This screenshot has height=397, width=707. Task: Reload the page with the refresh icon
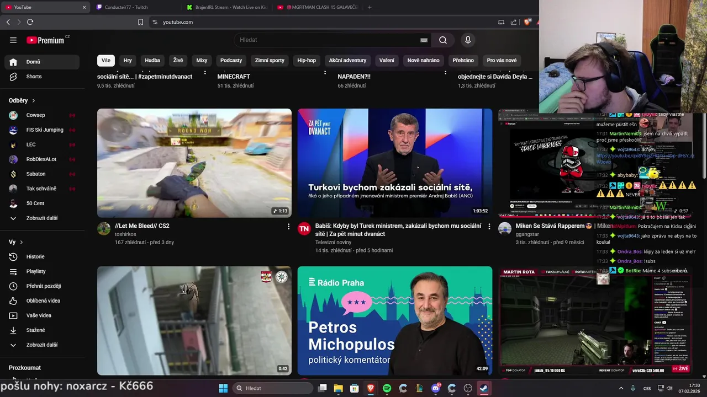(30, 22)
